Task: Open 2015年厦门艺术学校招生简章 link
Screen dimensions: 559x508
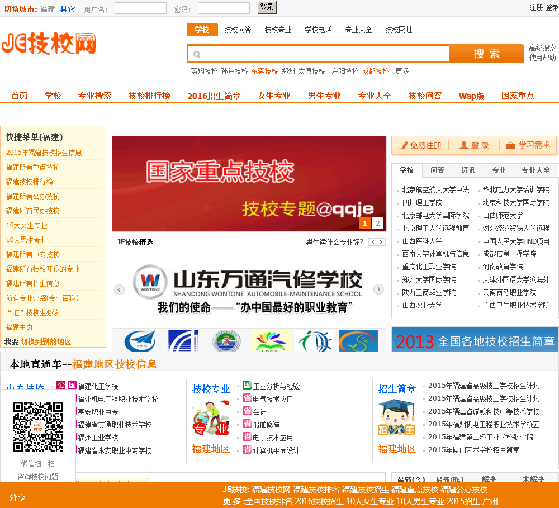Action: (473, 450)
